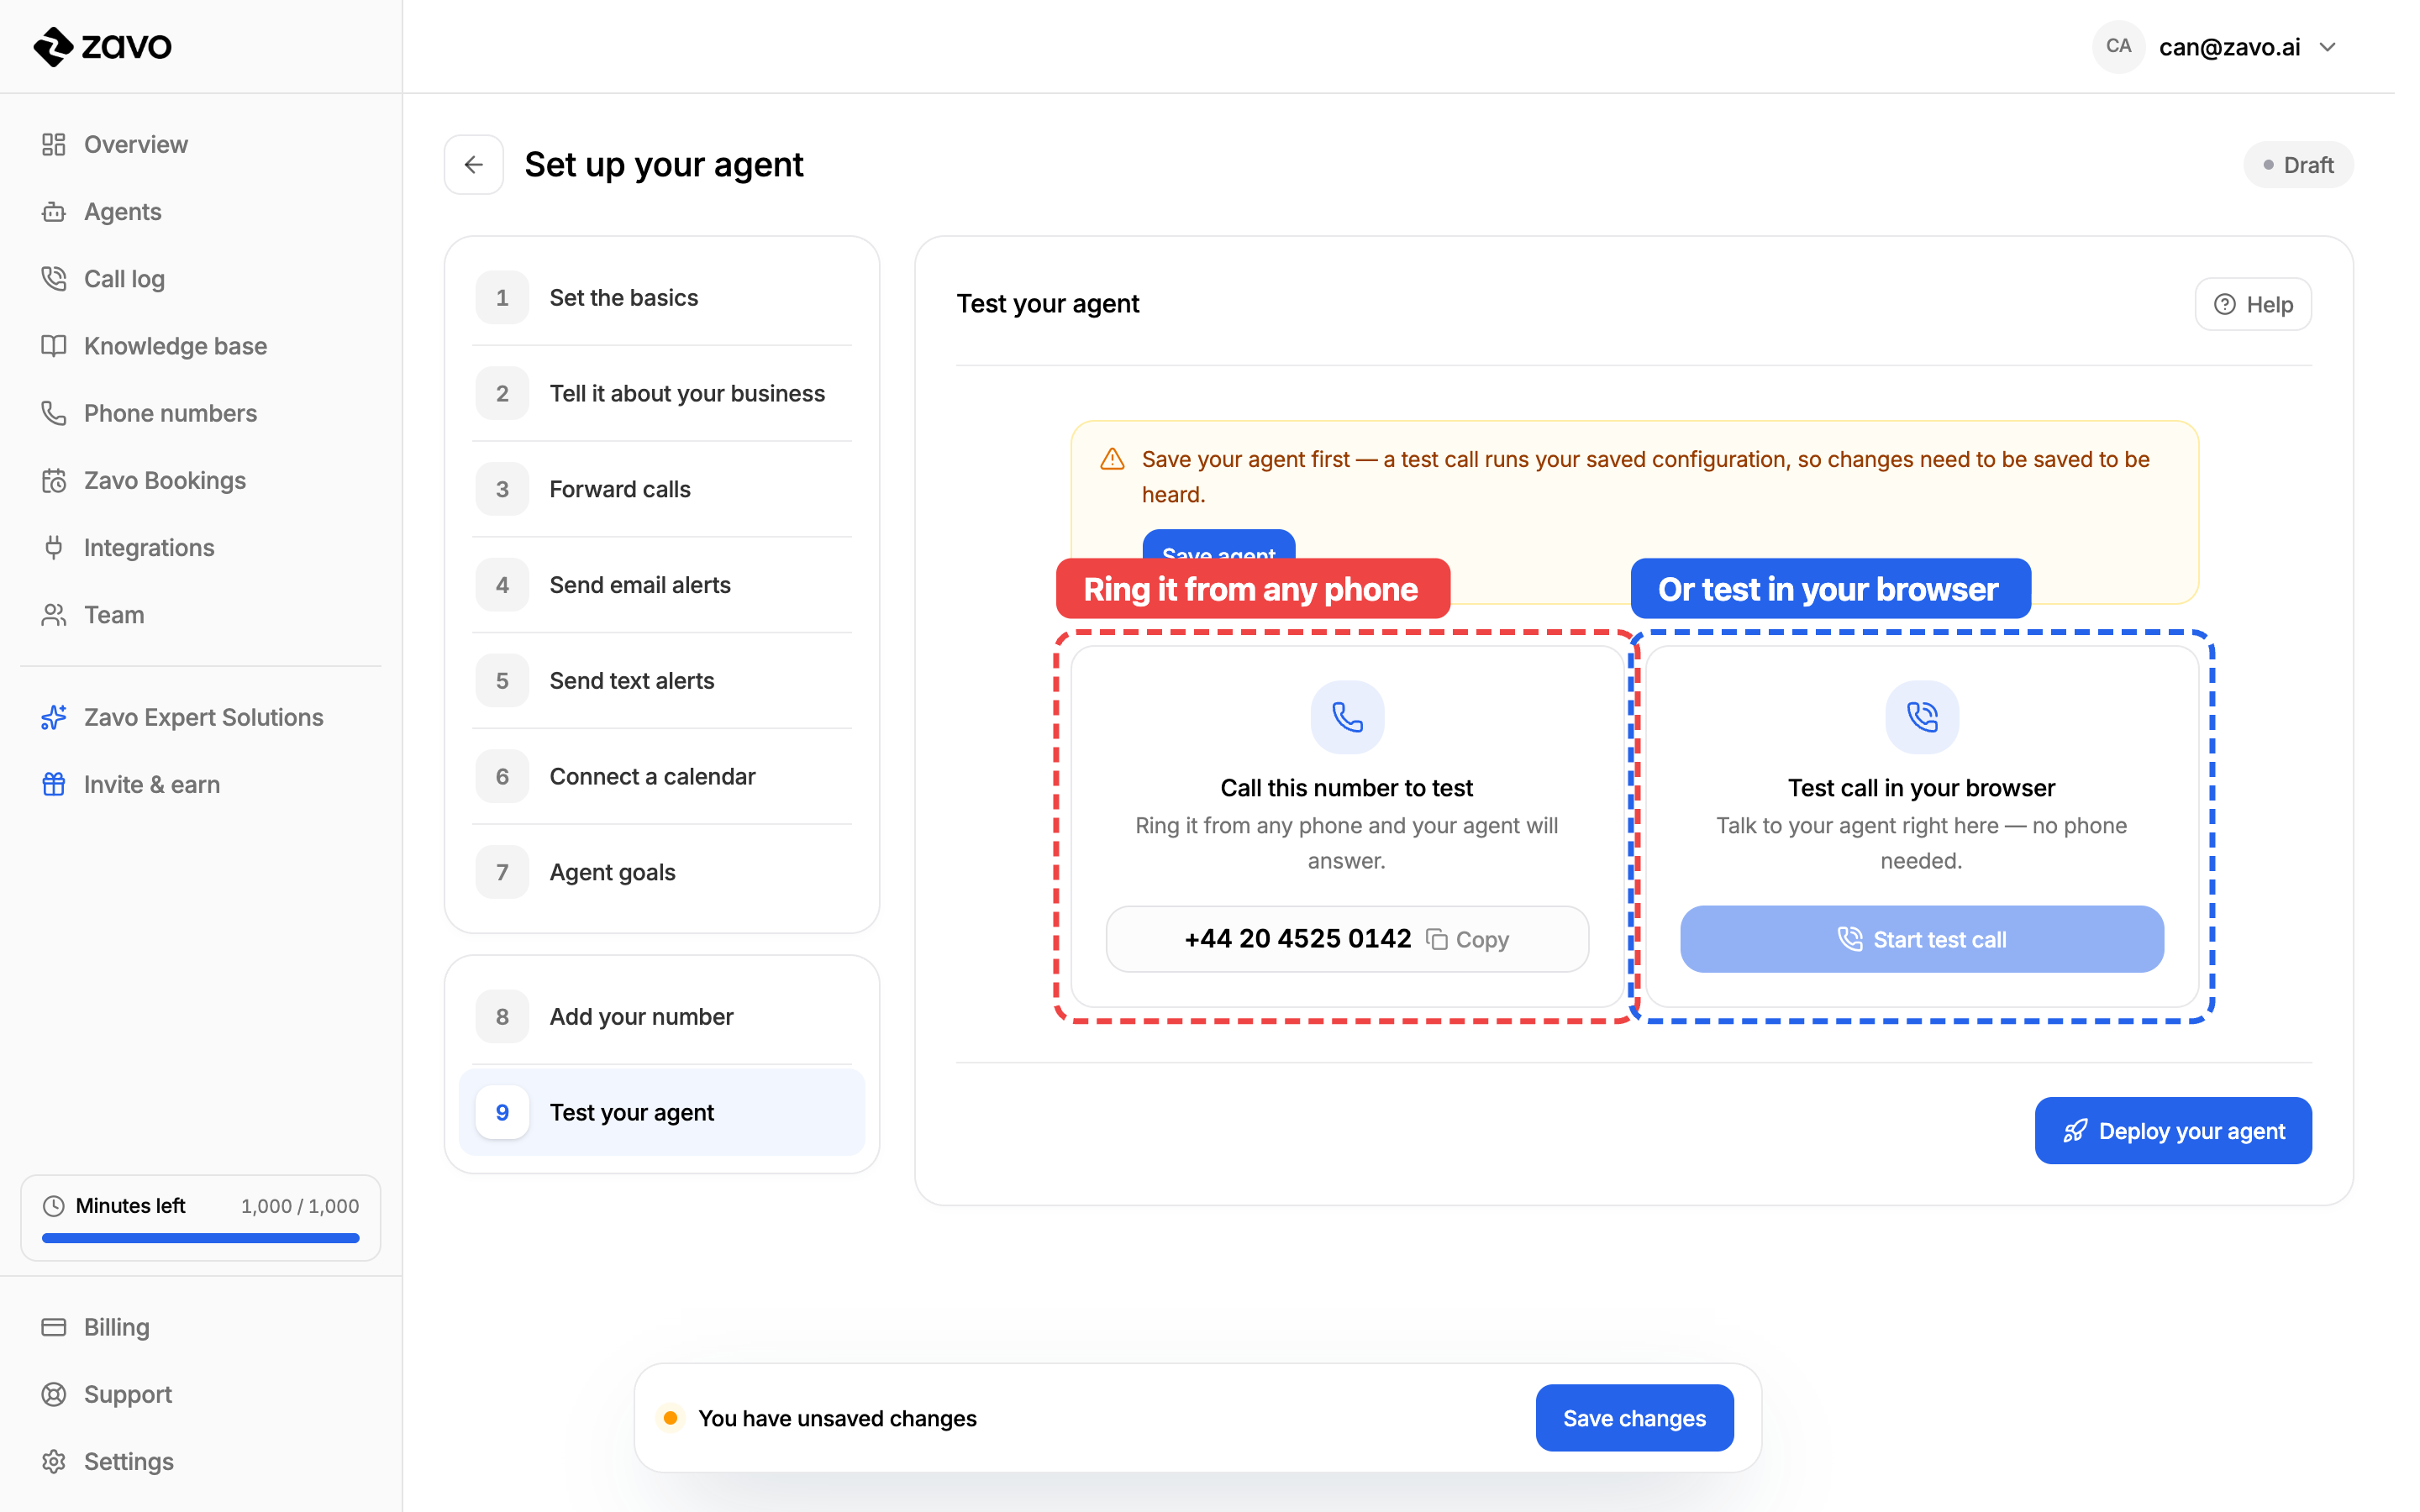Click the Invite & earn gift icon
Screen dimensions: 2420x1512
54,784
